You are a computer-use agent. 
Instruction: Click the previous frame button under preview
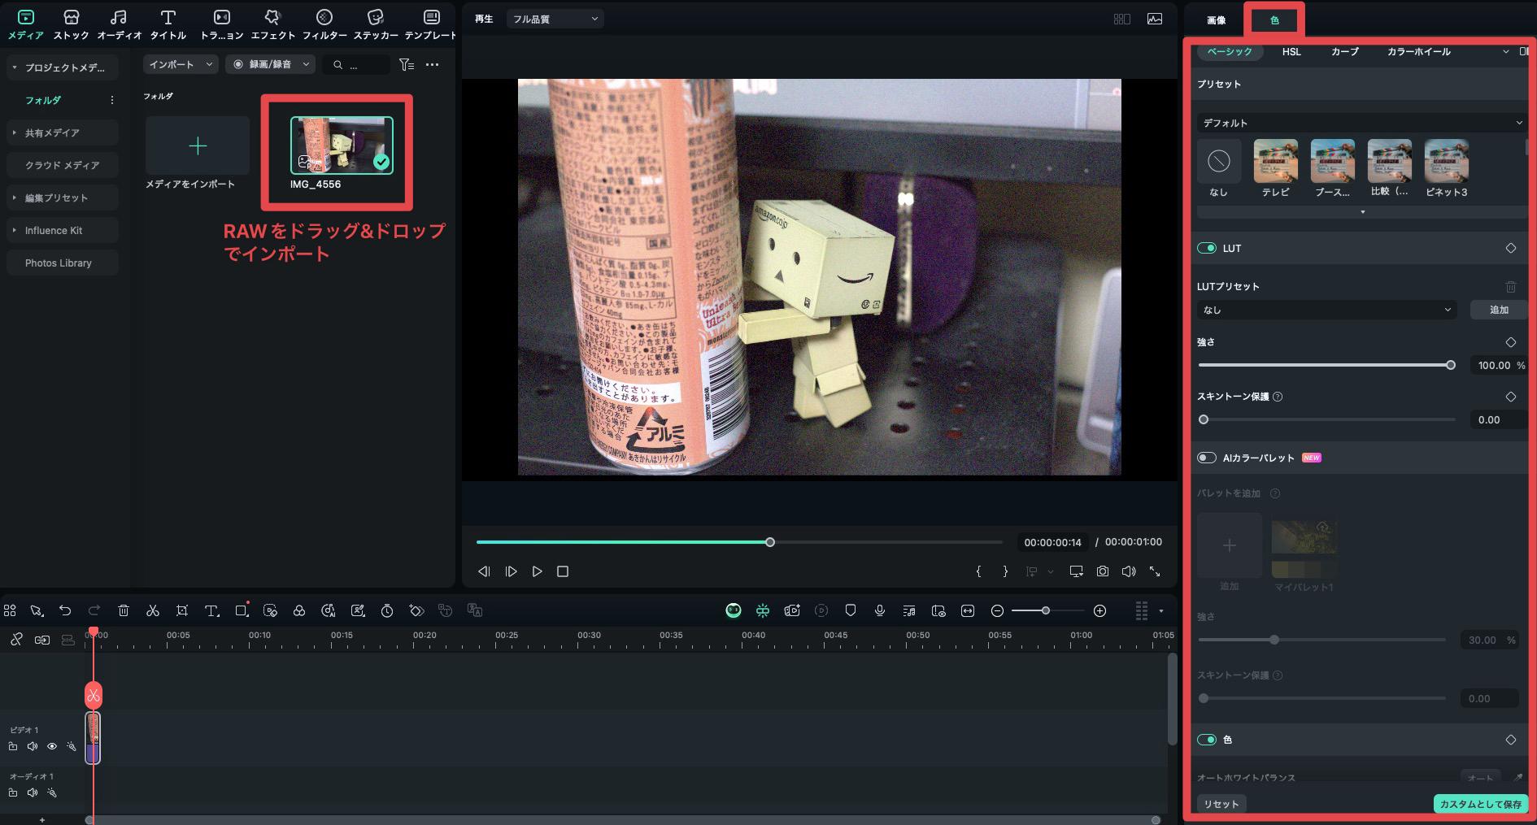coord(484,571)
